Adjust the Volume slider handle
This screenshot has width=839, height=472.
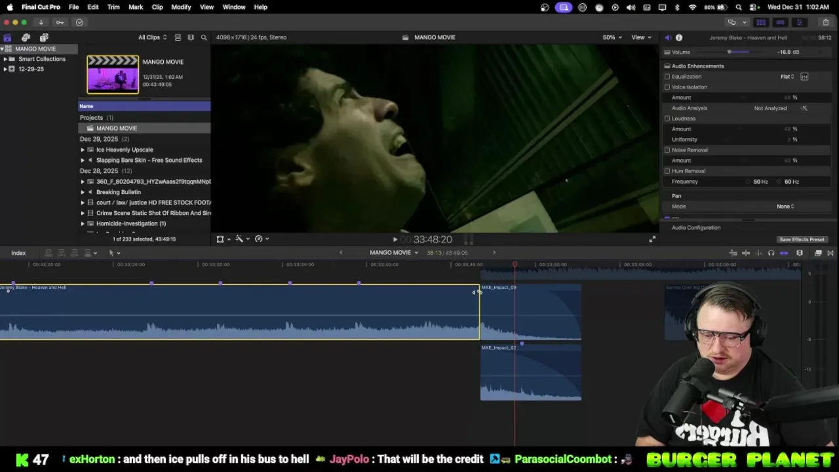pos(730,52)
